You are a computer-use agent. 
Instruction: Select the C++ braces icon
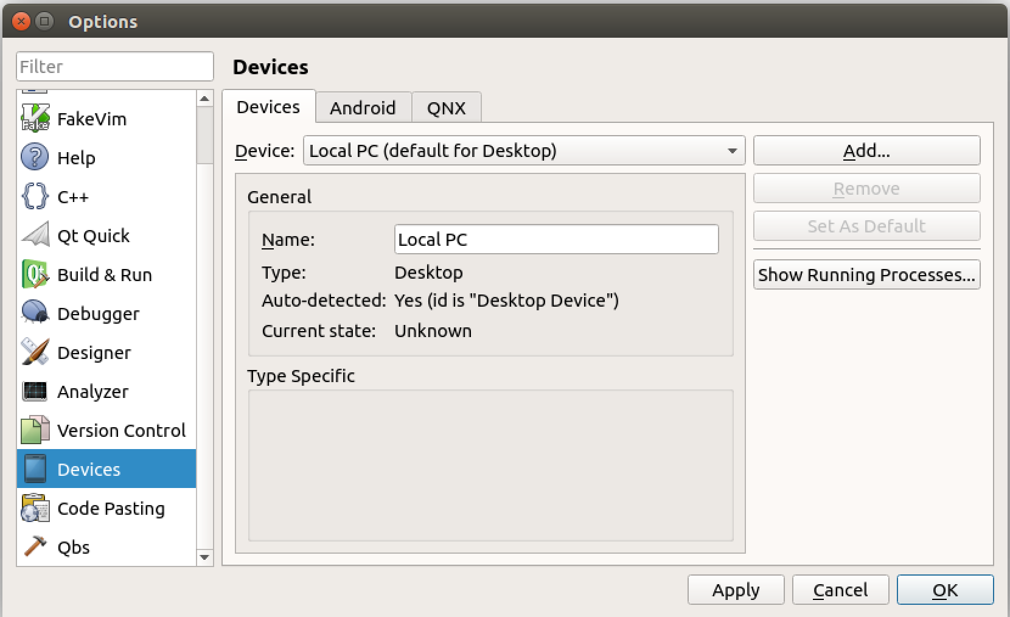(35, 196)
